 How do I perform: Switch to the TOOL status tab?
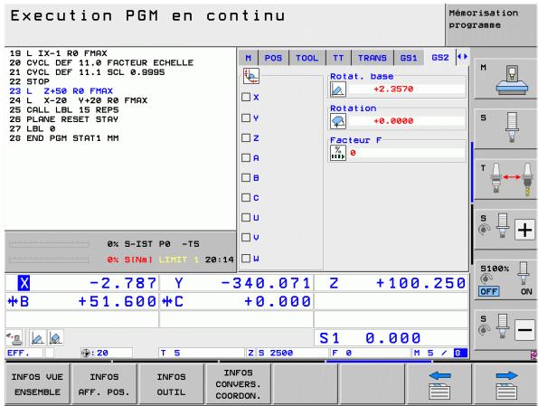307,58
